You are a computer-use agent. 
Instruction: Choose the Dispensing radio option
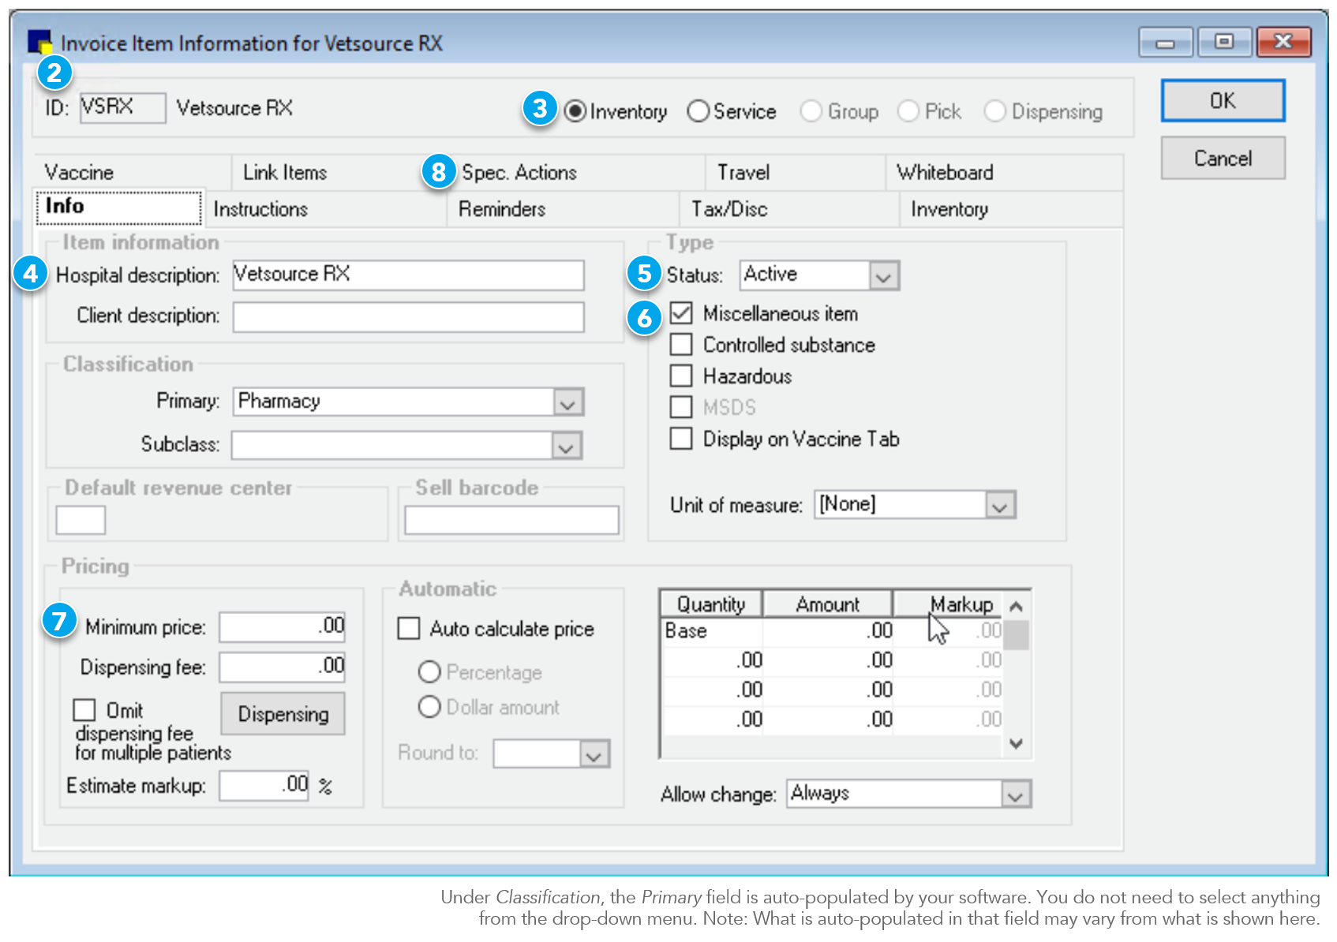point(995,111)
